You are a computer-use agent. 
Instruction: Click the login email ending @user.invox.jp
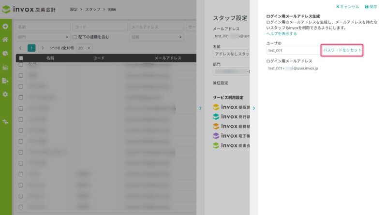tap(293, 68)
